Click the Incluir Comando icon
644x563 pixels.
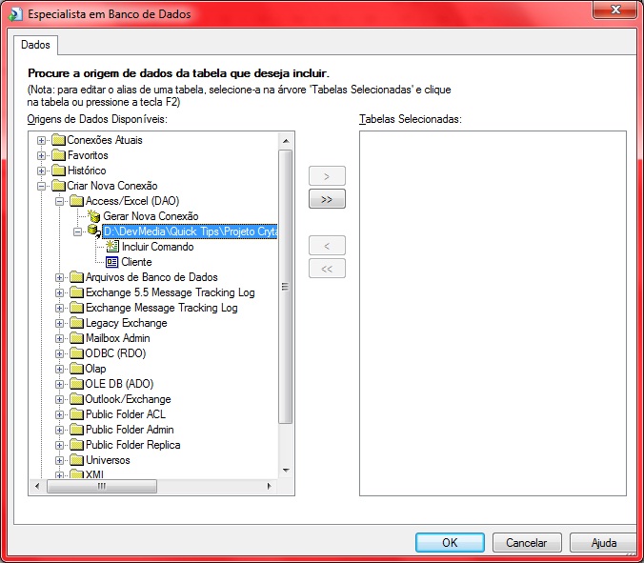point(112,247)
